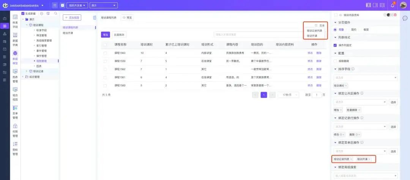Toggle the 生成数据 checkbox
Image resolution: width=410 pixels, height=180 pixels.
pyautogui.click(x=23, y=14)
